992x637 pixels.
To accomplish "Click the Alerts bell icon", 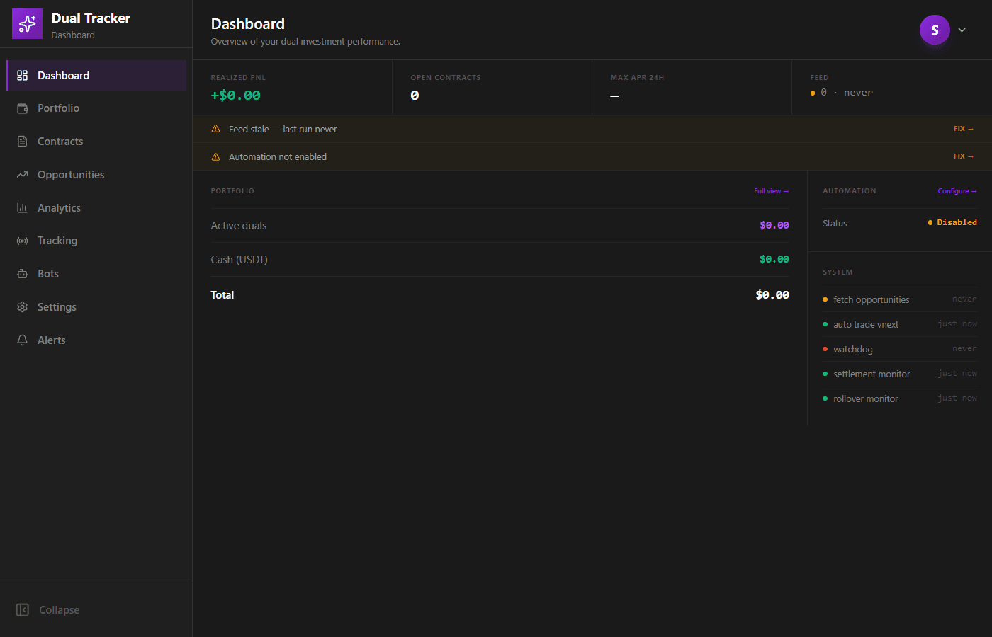I will pos(22,340).
